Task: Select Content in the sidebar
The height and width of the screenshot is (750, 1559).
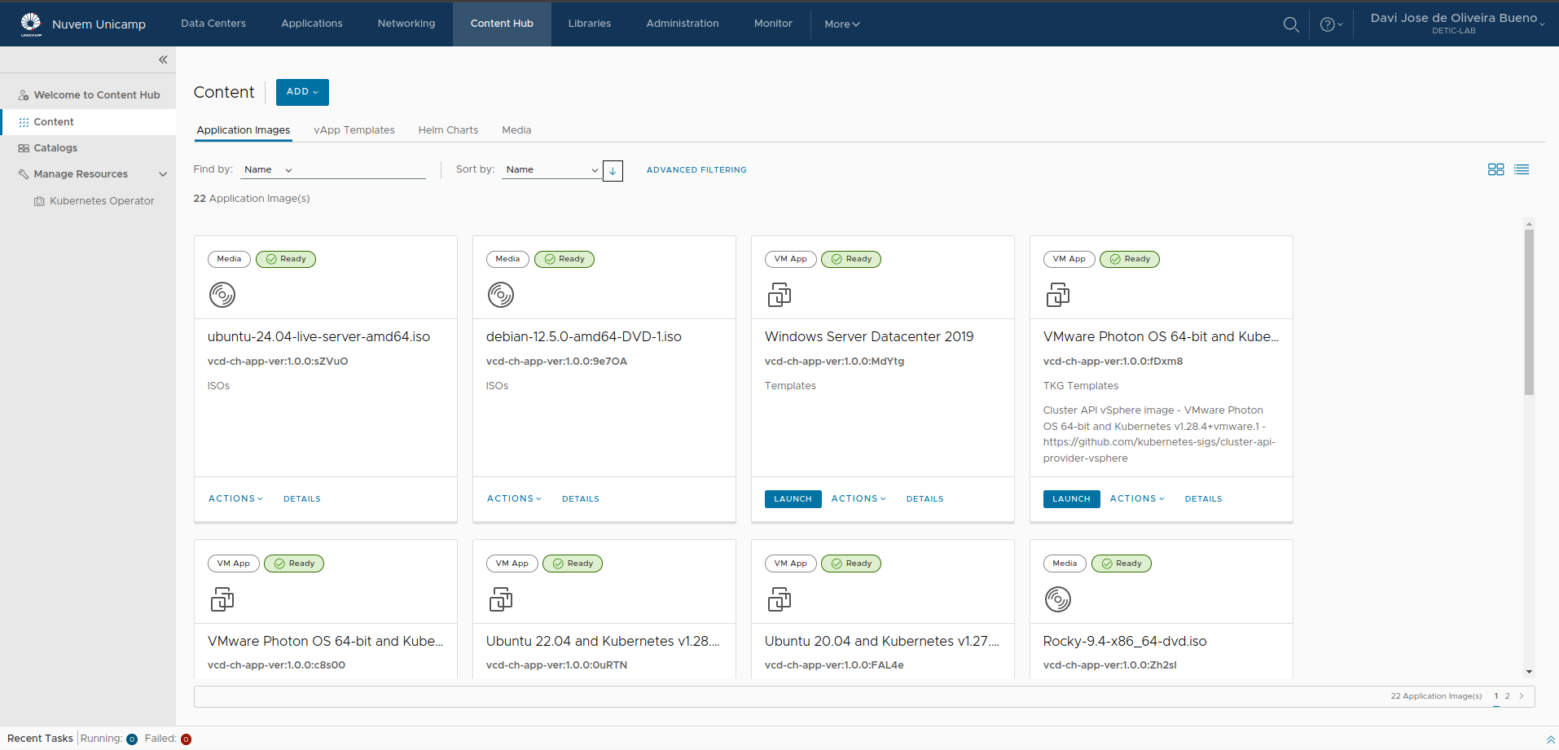Action: pos(88,122)
